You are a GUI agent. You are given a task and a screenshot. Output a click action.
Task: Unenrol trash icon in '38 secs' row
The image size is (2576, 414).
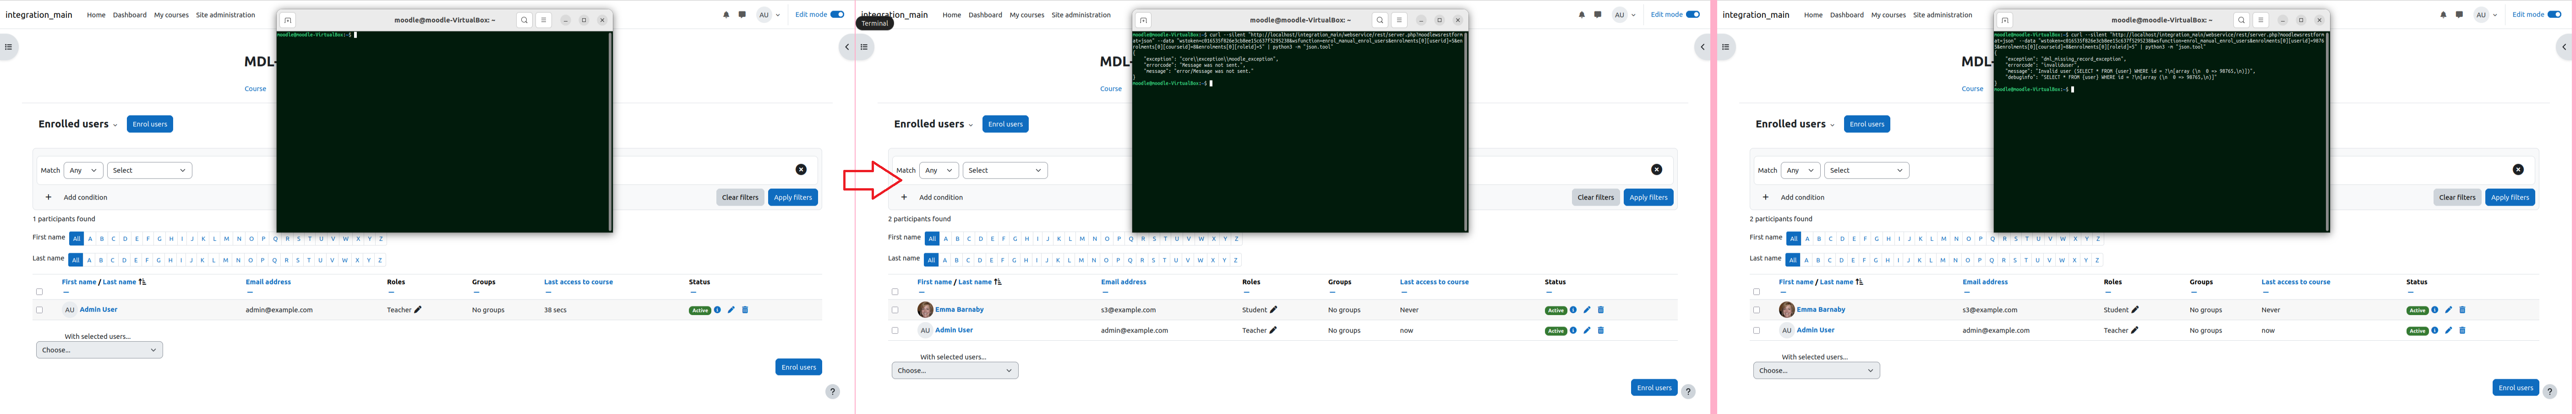745,310
